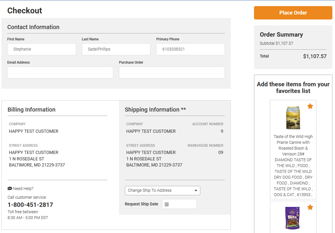
Task: Toggle favorite star on Bitz treats item
Action: tap(310, 207)
